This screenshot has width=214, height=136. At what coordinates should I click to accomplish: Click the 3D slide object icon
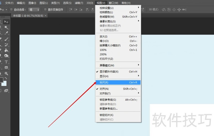coord(179,10)
